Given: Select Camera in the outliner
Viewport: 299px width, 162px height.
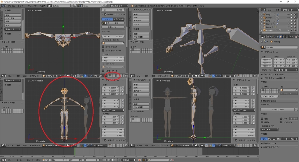Looking at the screenshot, I should [x=269, y=18].
